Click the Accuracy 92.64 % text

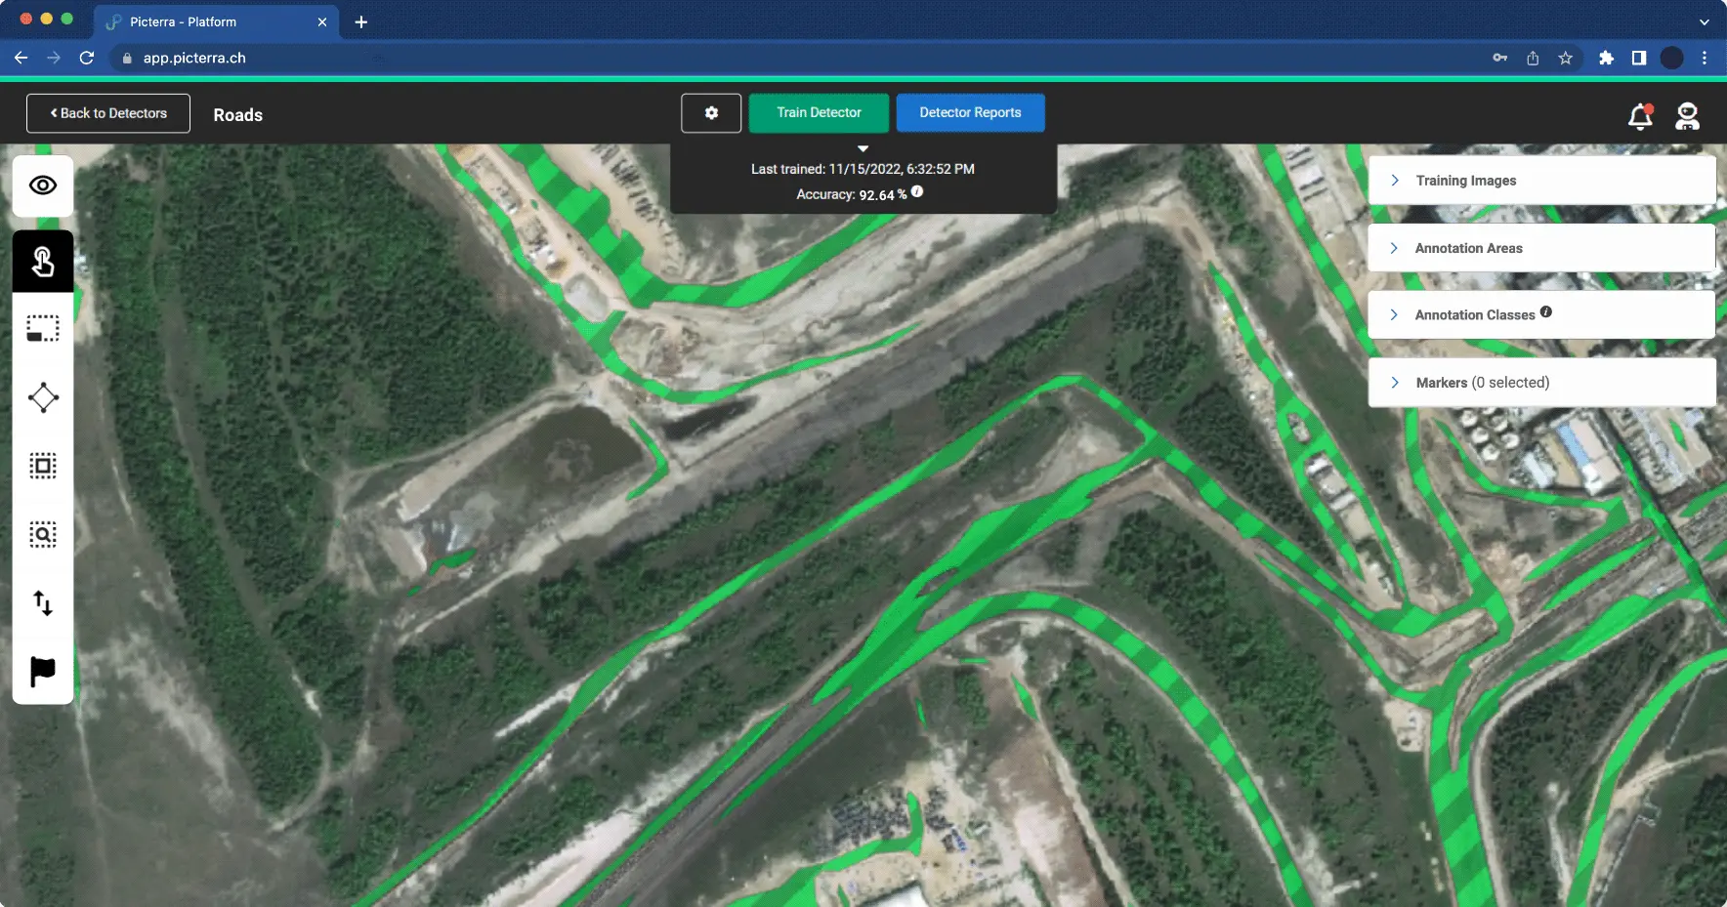pyautogui.click(x=851, y=194)
